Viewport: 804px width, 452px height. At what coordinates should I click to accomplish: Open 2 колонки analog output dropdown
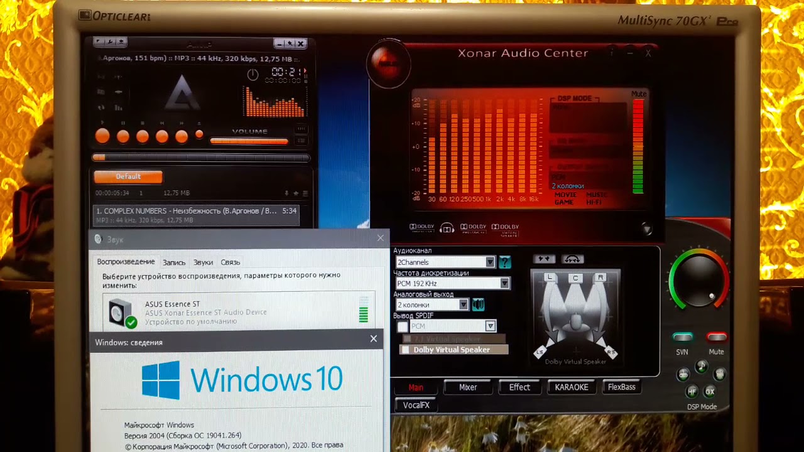pyautogui.click(x=432, y=304)
